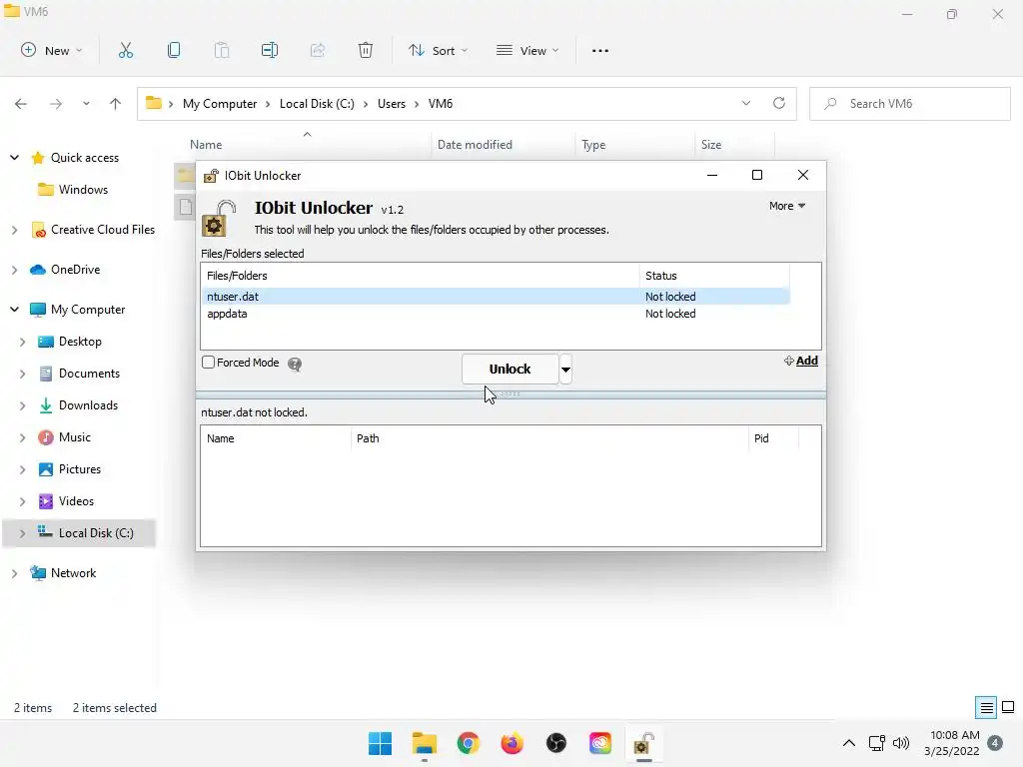Switch to details view layout icon
This screenshot has height=767, width=1023.
pyautogui.click(x=986, y=708)
